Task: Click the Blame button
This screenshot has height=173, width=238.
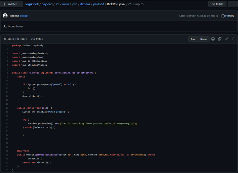Action: [x=204, y=39]
